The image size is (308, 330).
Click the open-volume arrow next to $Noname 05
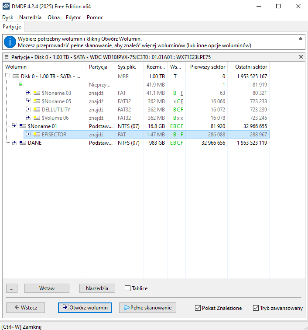tap(28, 101)
